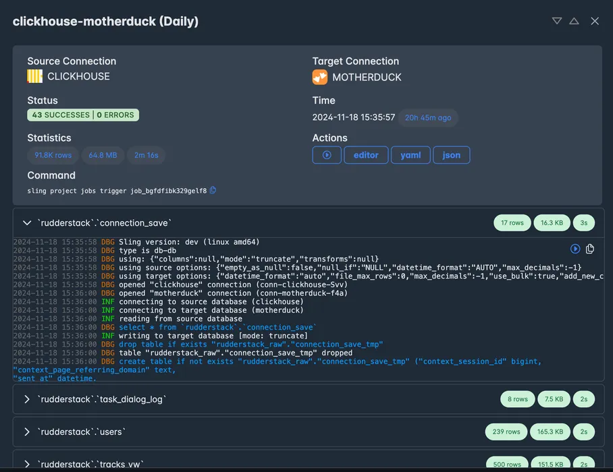Click the play icon in Actions
Image resolution: width=613 pixels, height=472 pixels.
point(327,155)
